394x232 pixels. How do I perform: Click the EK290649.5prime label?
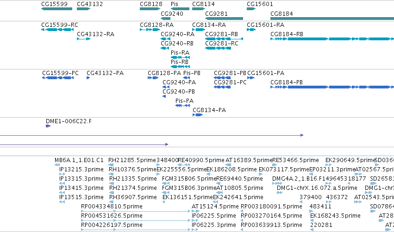pyautogui.click(x=350, y=160)
